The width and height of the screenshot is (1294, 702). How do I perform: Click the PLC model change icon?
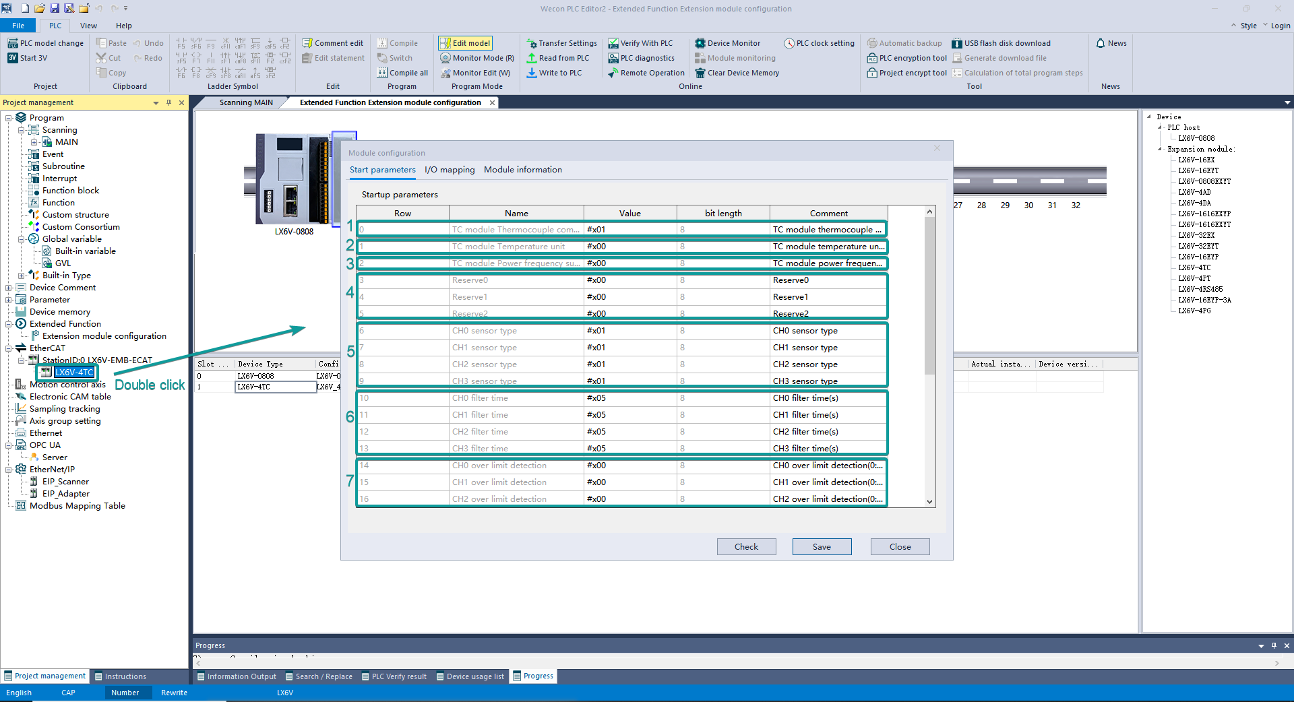(13, 43)
